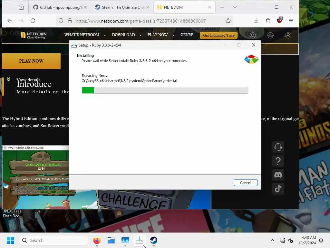Click the NETBOOM search icon
The width and height of the screenshot is (330, 248).
pos(253,35)
